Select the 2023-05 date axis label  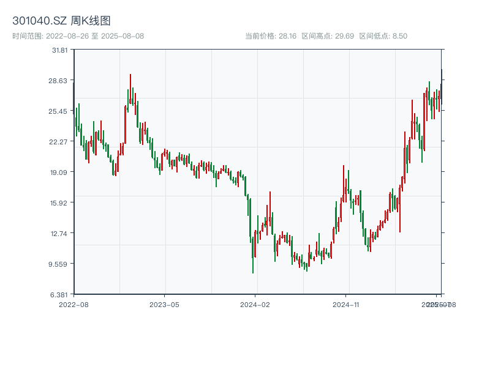(x=164, y=304)
